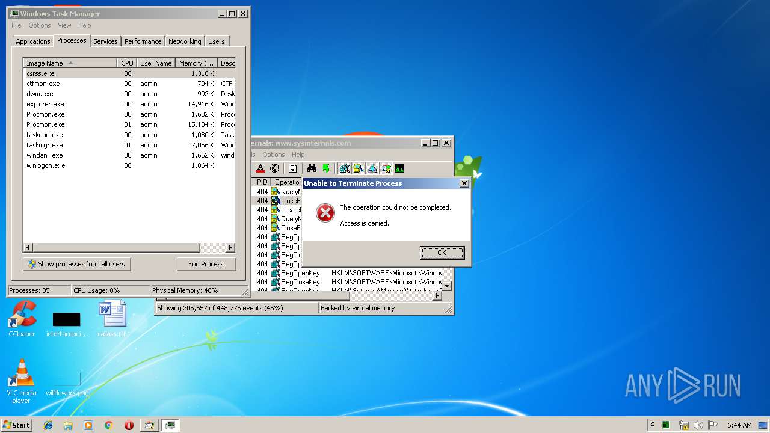Sort processes by Memory column header
The image size is (770, 433).
click(x=196, y=63)
